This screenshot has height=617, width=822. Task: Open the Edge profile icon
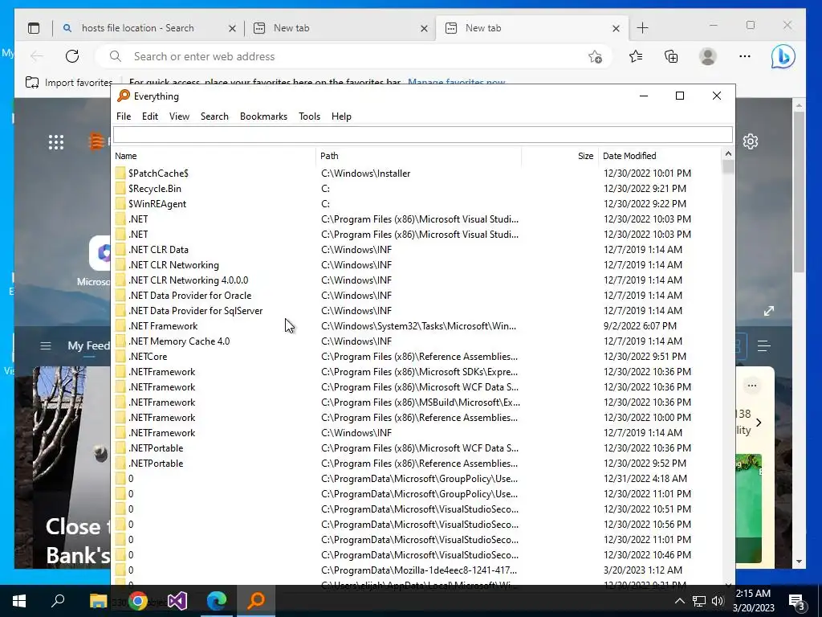[x=708, y=56]
